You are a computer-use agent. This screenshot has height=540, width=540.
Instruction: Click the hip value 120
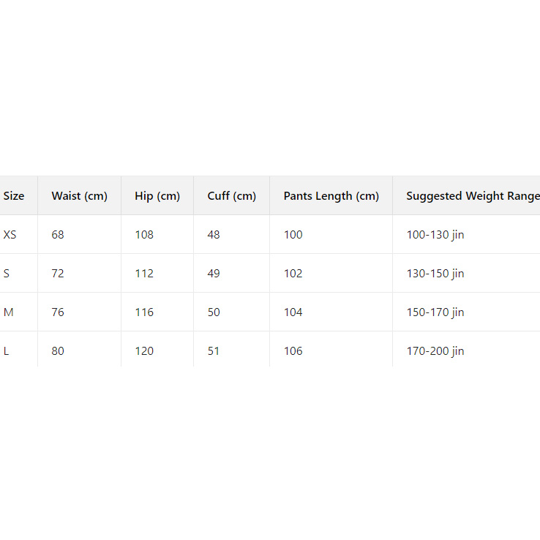[144, 351]
